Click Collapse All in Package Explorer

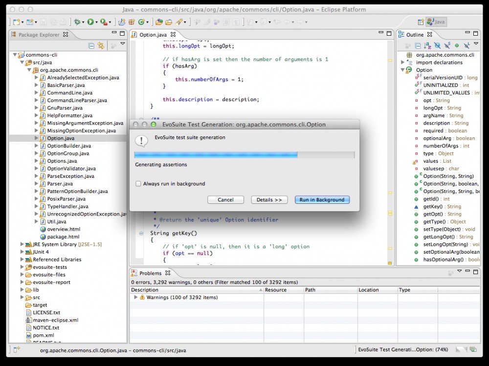(x=91, y=45)
